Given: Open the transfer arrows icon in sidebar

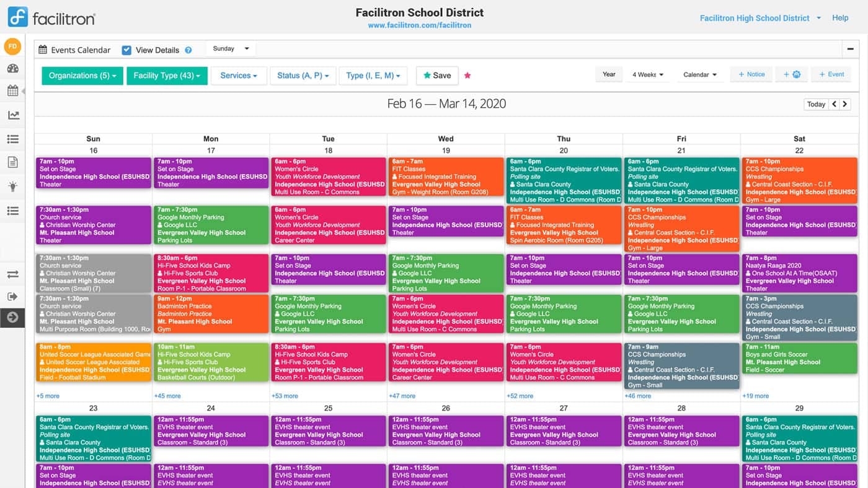Looking at the screenshot, I should [11, 274].
